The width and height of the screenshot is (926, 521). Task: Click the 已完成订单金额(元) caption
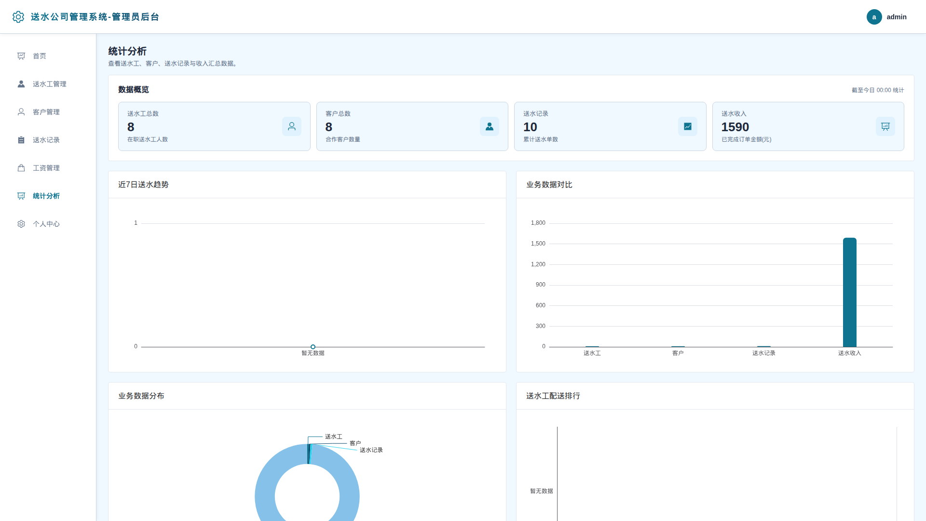pyautogui.click(x=746, y=139)
